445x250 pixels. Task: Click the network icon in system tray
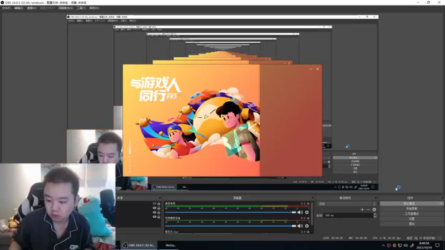point(400,246)
